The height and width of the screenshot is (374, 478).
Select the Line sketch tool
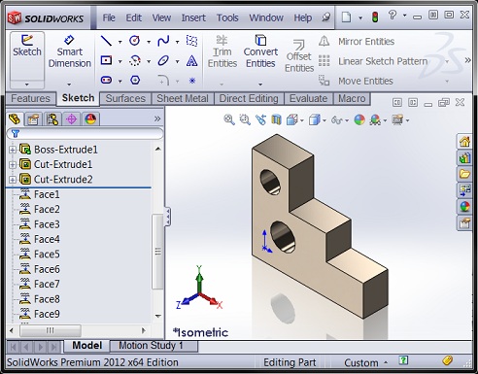[106, 41]
